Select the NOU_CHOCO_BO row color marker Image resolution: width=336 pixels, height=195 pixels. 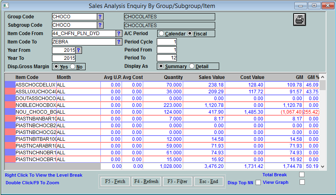coord(10,112)
